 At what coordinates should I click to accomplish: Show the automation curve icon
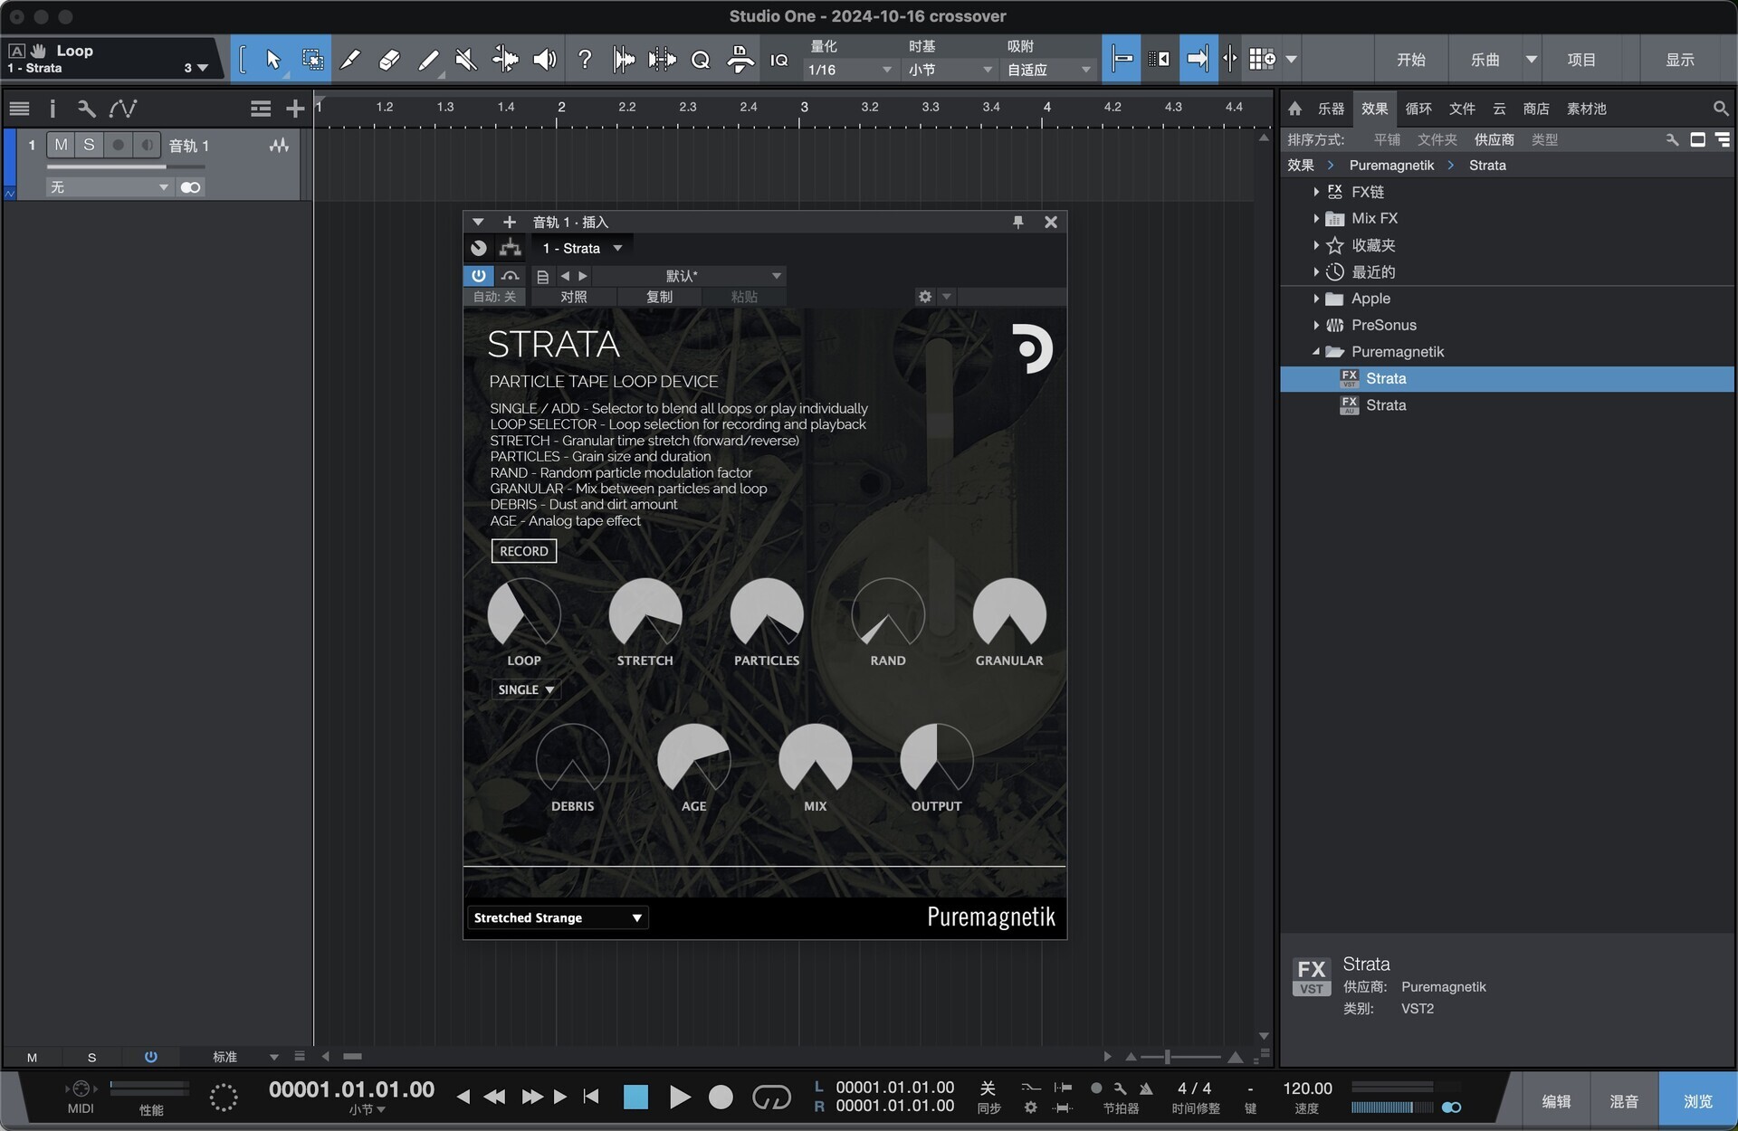(x=122, y=109)
